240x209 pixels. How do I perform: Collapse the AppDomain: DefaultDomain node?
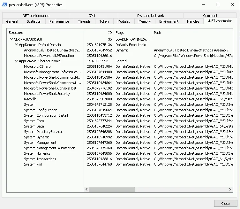[16, 45]
